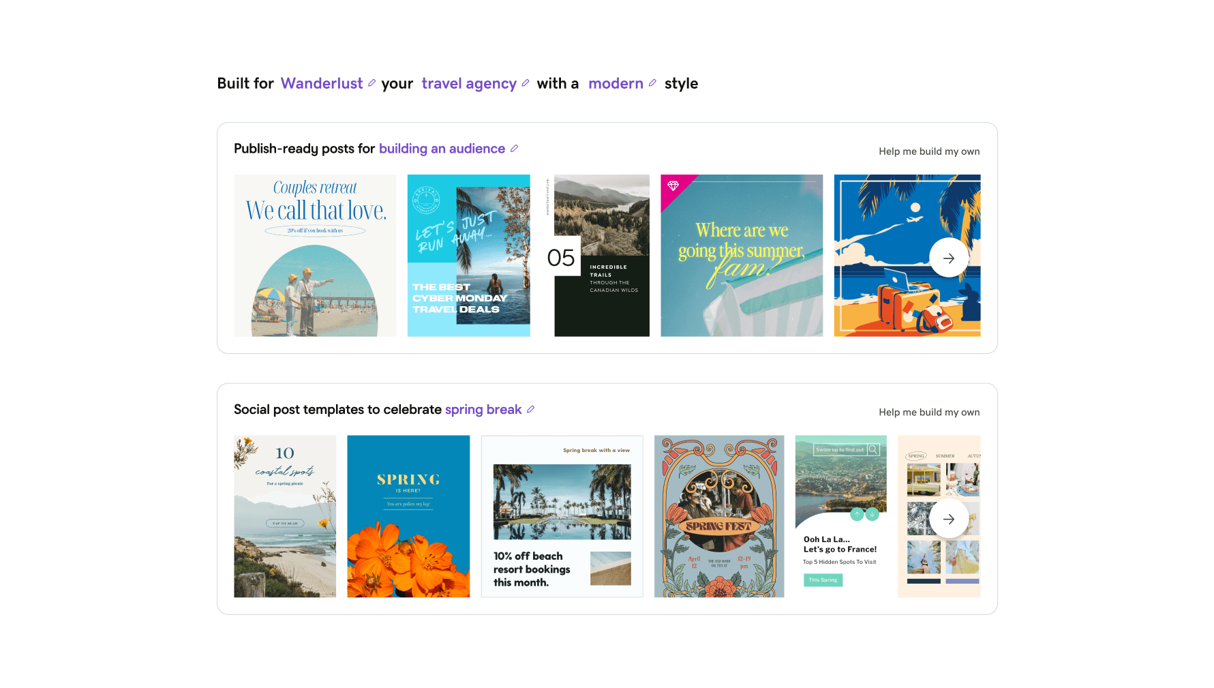
Task: Open Cyber Monday Travel Deals template
Action: pos(469,256)
